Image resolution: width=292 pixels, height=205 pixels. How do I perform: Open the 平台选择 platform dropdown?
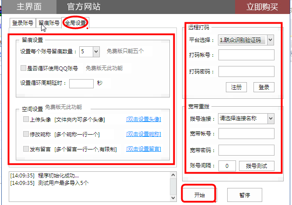pyautogui.click(x=246, y=40)
